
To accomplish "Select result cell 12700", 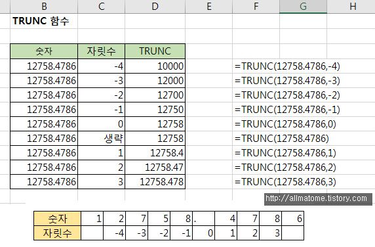I will (x=155, y=95).
